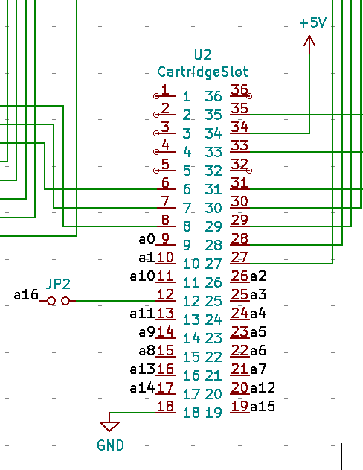Click the unconnected pin end at pin 36

249,96
